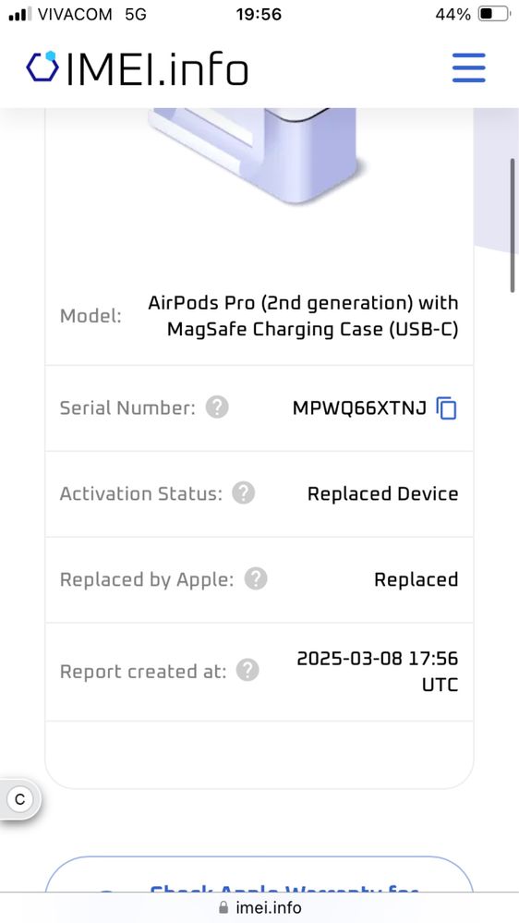Screen dimensions: 519x923
Task: Click the page scrollbar handle
Action: click(513, 225)
